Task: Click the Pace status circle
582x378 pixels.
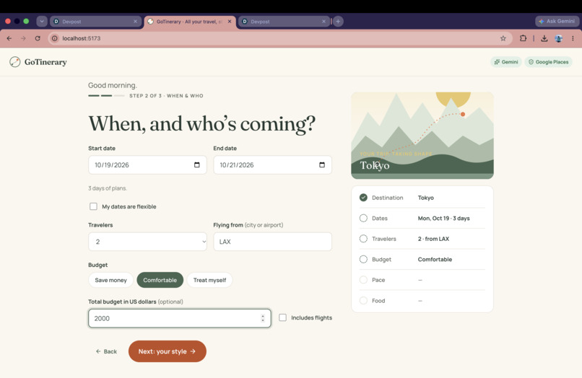Action: click(363, 280)
